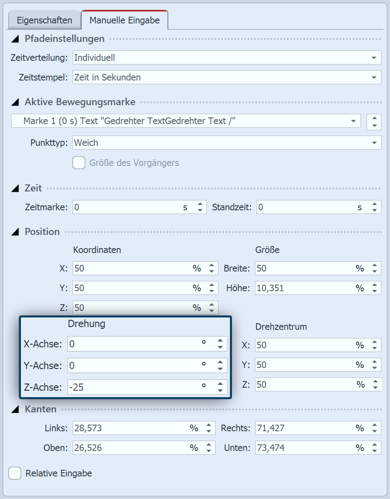390x499 pixels.
Task: Increase the Zeitmarke value with up arrow
Action: point(200,204)
